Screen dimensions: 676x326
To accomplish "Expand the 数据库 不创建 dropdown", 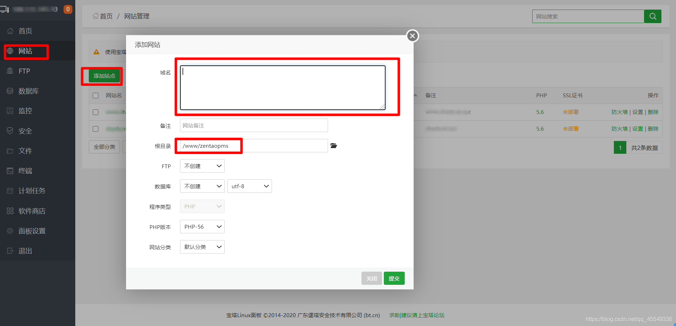I will (202, 186).
